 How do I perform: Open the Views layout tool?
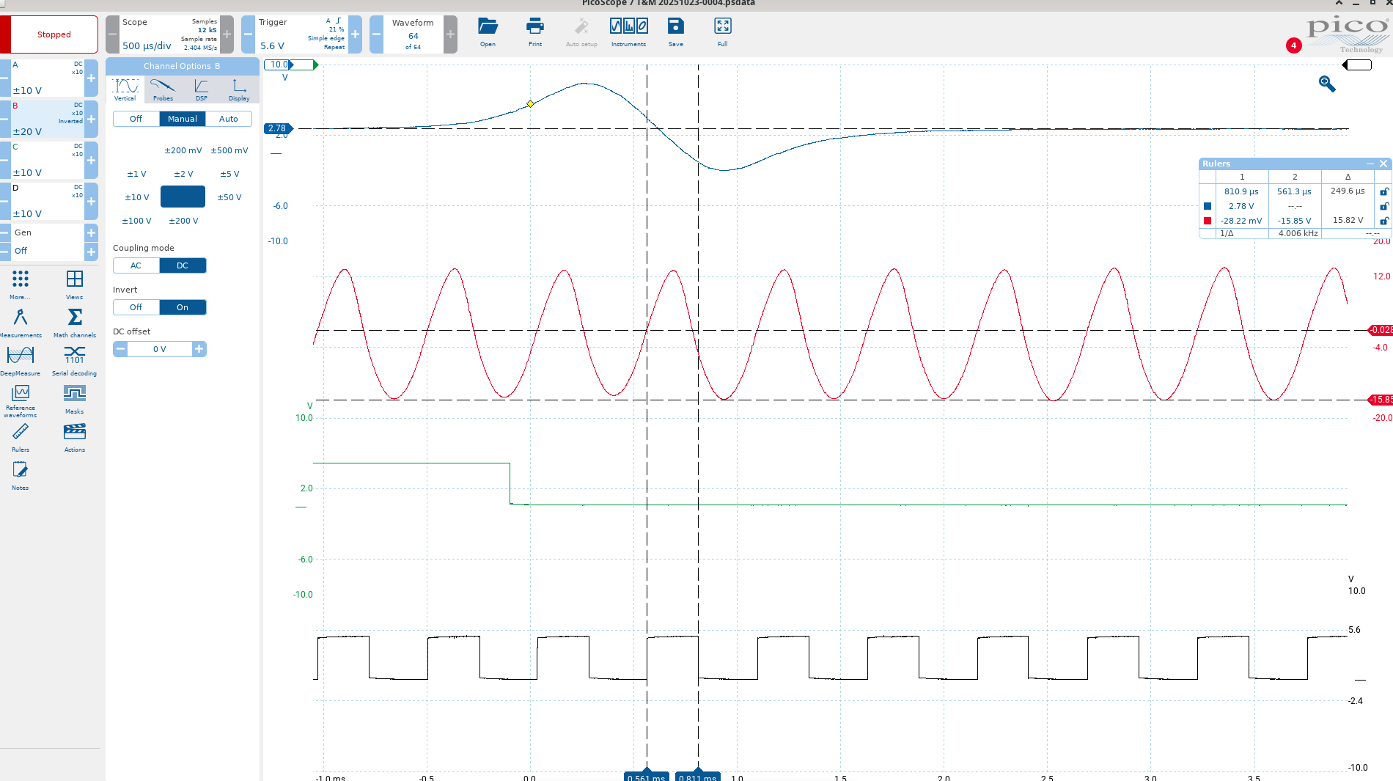pos(74,285)
